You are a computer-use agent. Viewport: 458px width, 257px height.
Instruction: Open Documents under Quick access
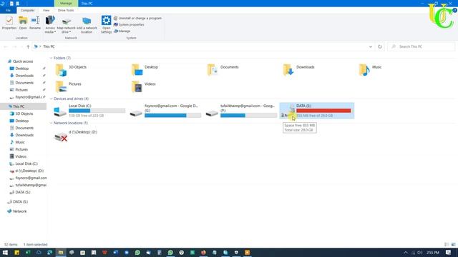coord(24,83)
